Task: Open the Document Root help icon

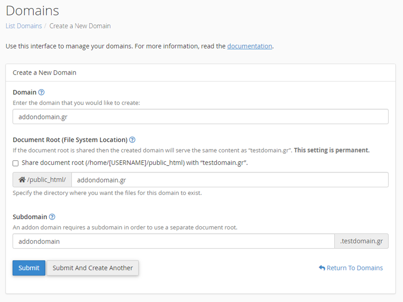Action: pyautogui.click(x=132, y=140)
